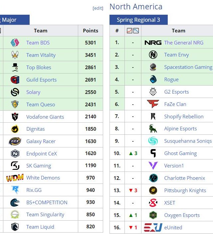Select the Spring Regional 3 tab

pos(138,20)
